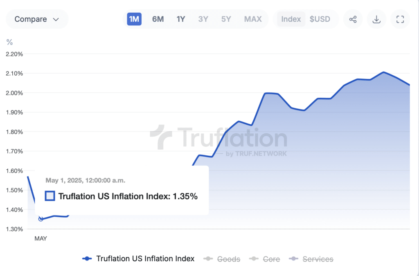The width and height of the screenshot is (419, 276).
Task: Select the 1M time range
Action: 134,19
